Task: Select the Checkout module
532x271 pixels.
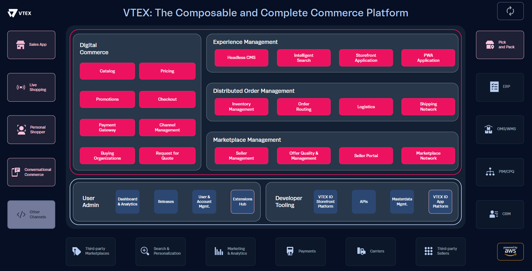Action: coord(167,99)
